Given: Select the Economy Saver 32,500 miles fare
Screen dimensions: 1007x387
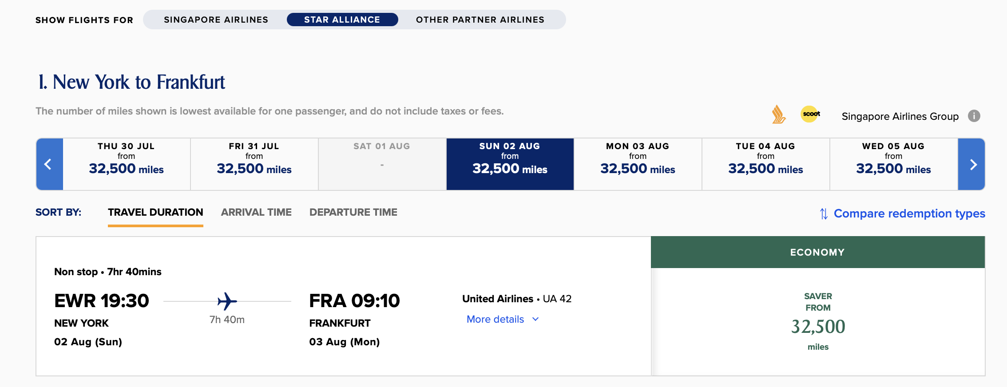Looking at the screenshot, I should [x=818, y=322].
